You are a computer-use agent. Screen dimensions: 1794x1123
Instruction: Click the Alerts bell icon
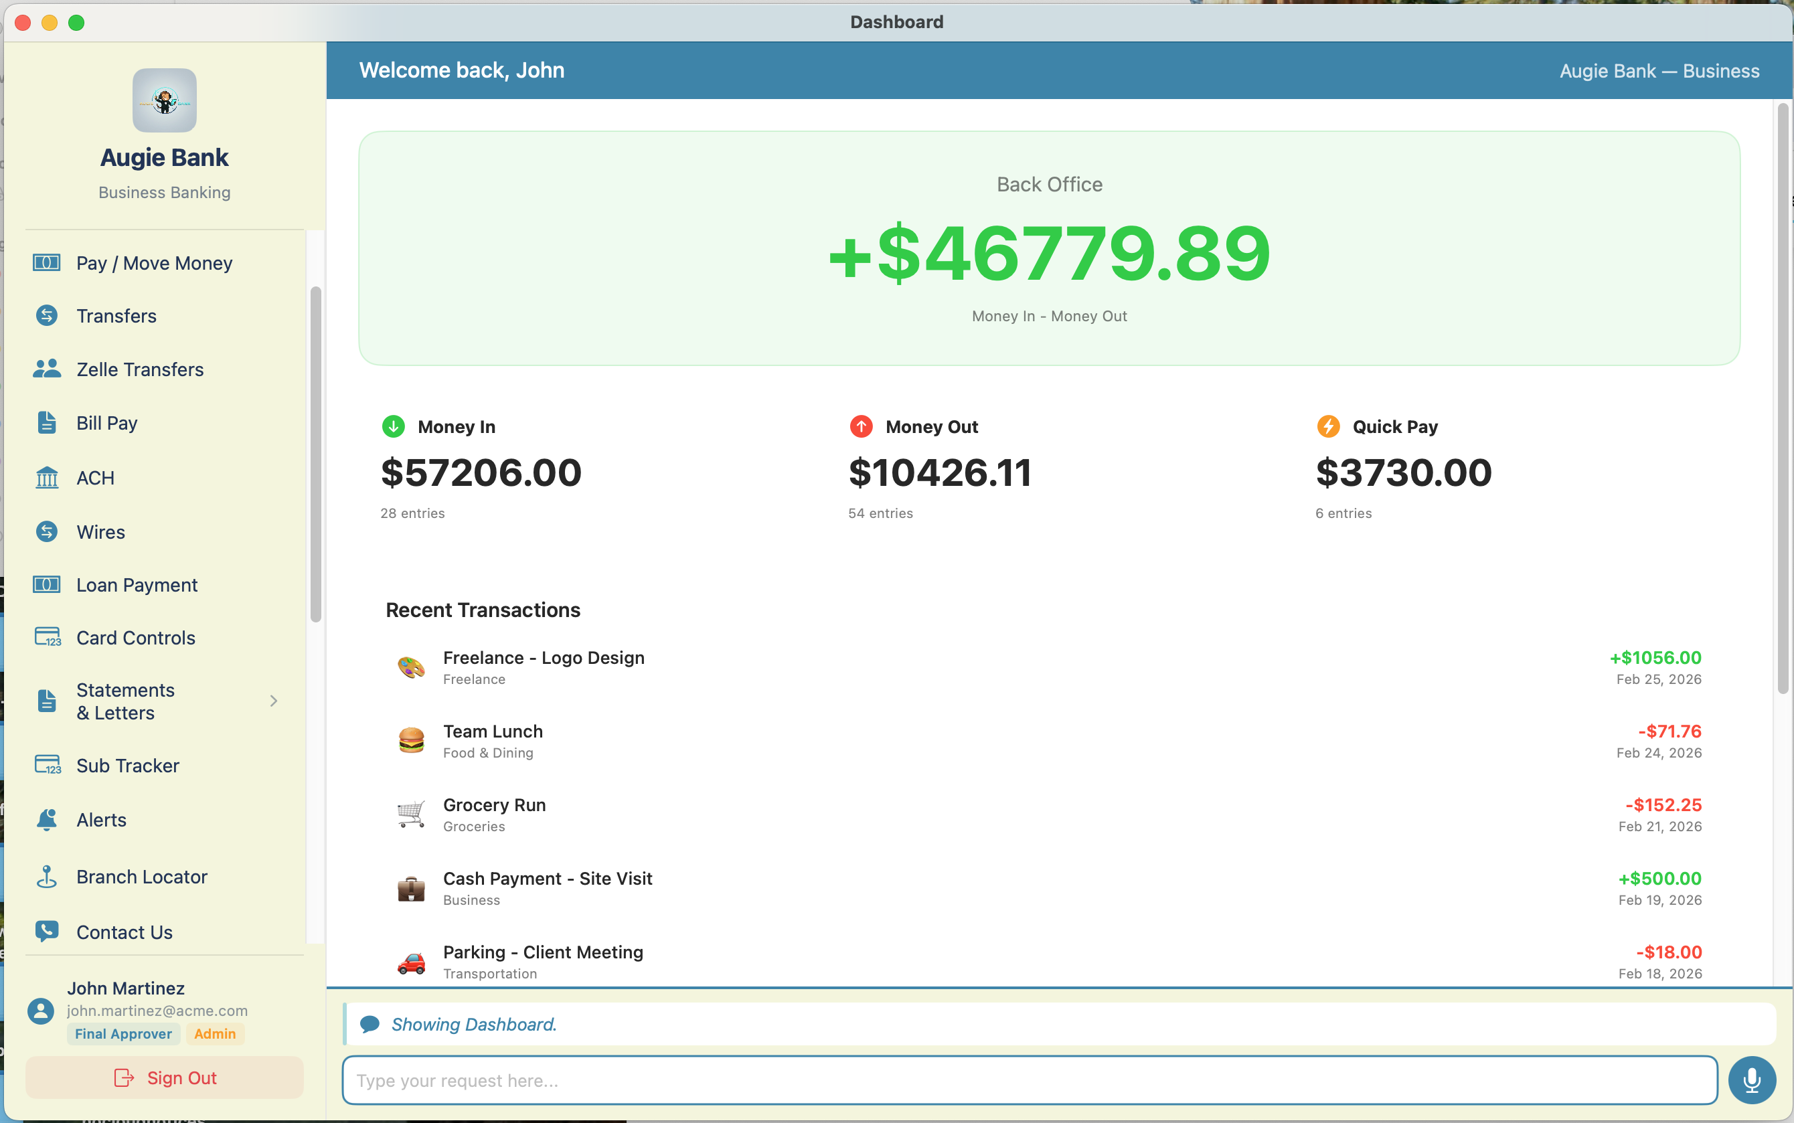46,820
